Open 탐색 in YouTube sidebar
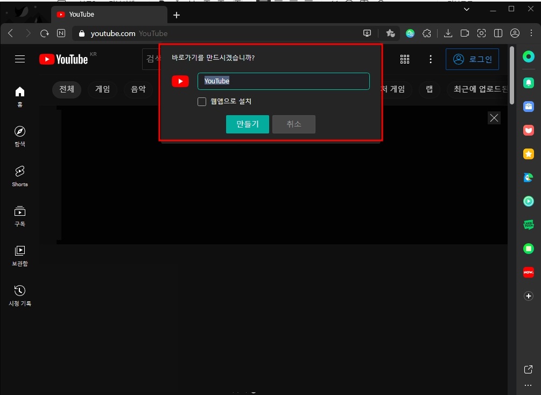Viewport: 541px width, 395px height. [20, 137]
